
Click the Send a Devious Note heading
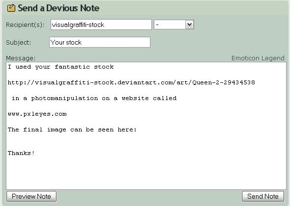point(58,8)
